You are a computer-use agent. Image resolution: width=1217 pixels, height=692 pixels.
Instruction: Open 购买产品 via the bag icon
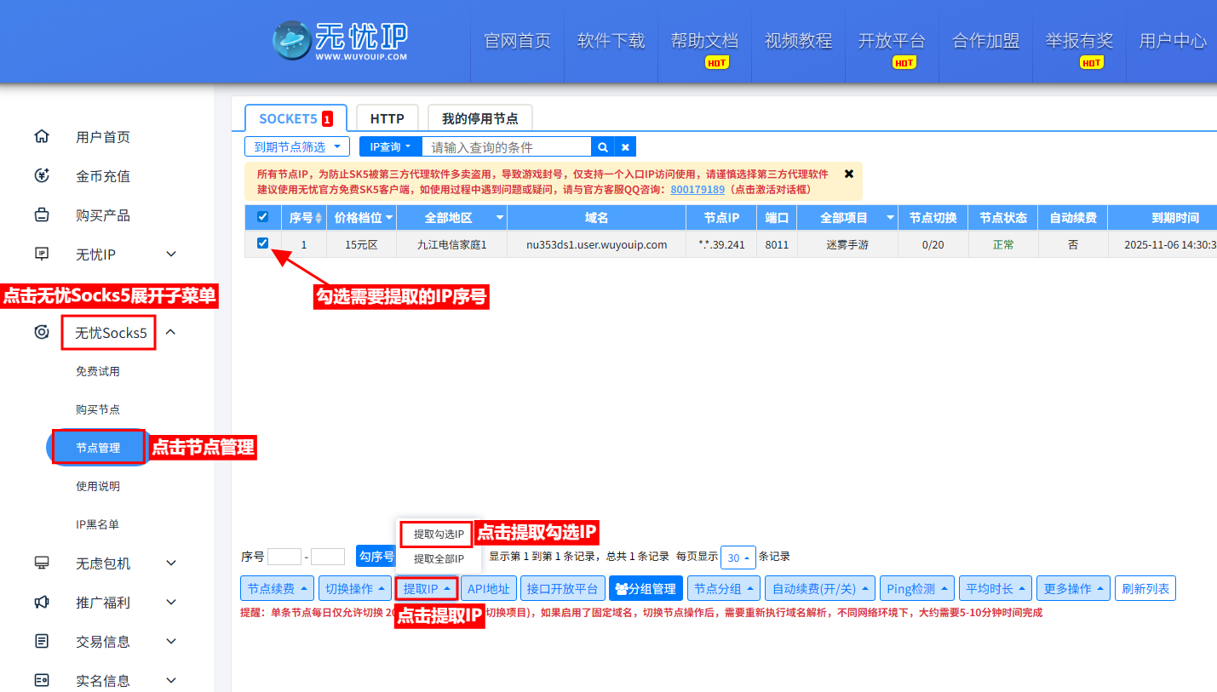pyautogui.click(x=42, y=215)
